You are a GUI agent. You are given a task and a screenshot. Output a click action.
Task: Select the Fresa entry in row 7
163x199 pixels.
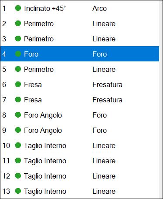point(33,100)
